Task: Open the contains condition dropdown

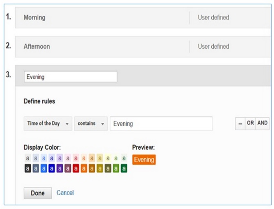Action: 91,124
